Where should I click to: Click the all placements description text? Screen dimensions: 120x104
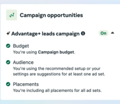click(x=57, y=90)
